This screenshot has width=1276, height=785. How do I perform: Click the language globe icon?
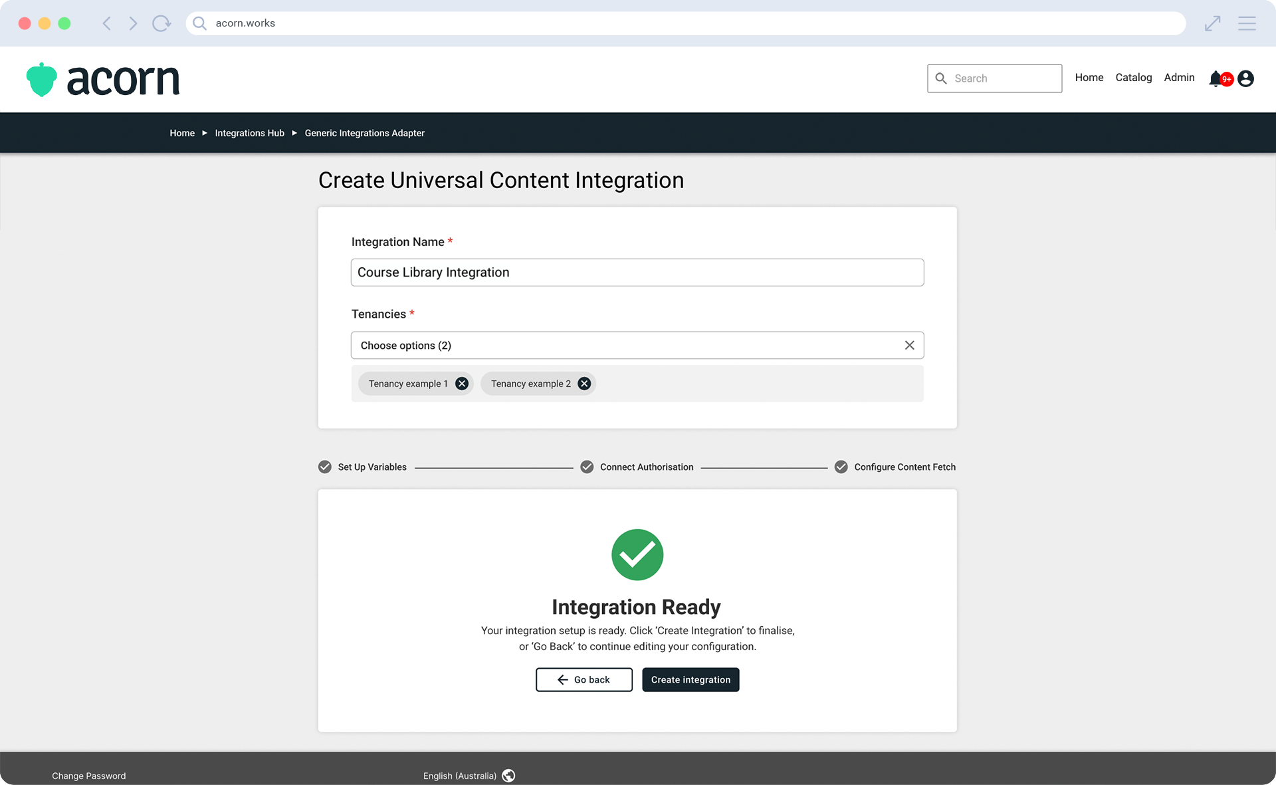(x=508, y=776)
